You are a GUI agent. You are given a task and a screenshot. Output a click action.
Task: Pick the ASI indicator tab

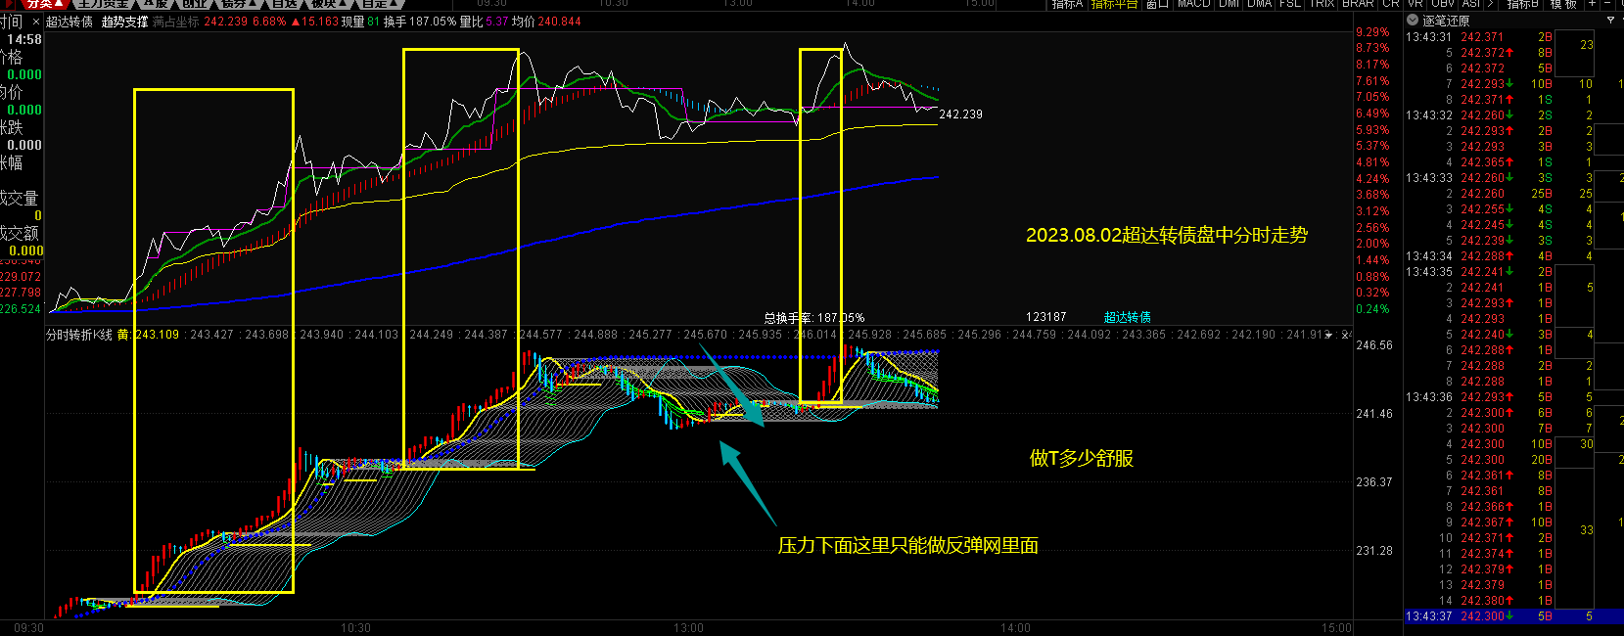tap(1471, 4)
